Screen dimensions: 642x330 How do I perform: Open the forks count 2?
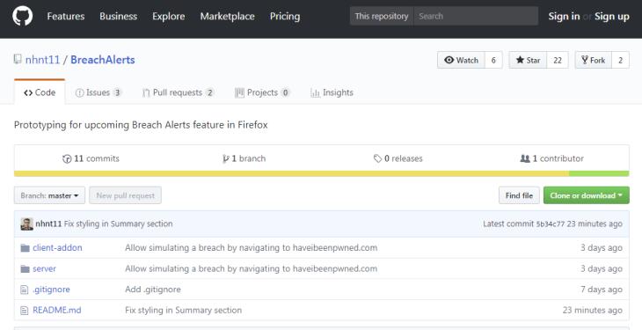tap(621, 60)
